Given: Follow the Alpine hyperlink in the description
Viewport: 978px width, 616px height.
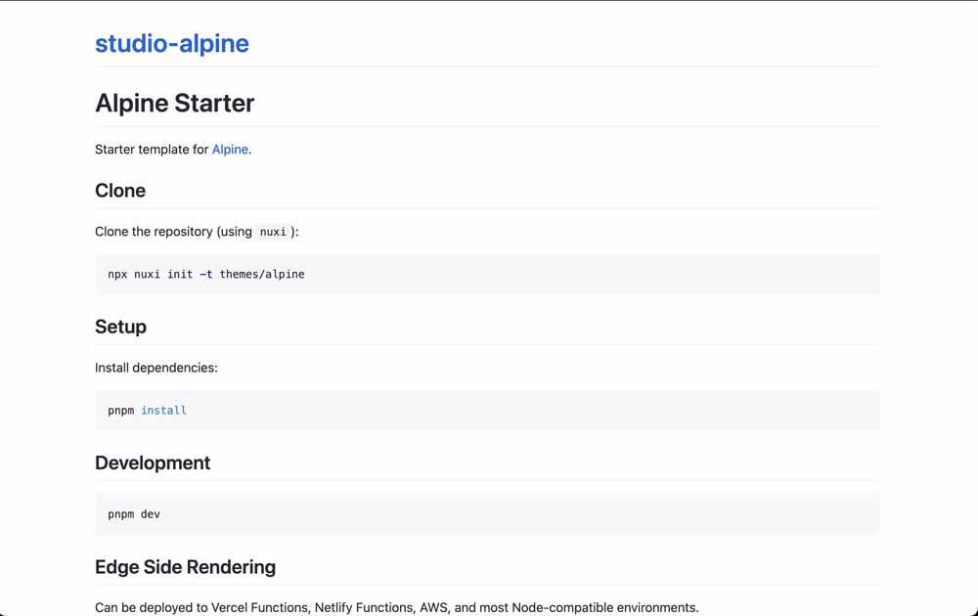Looking at the screenshot, I should coord(230,149).
